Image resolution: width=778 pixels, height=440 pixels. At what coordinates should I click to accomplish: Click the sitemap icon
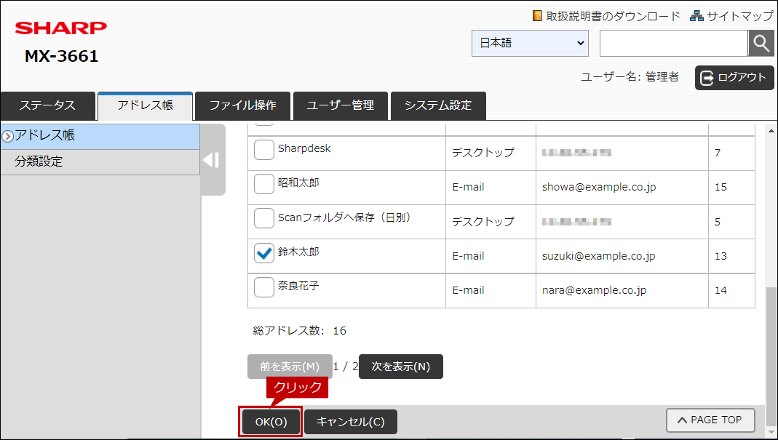click(696, 16)
